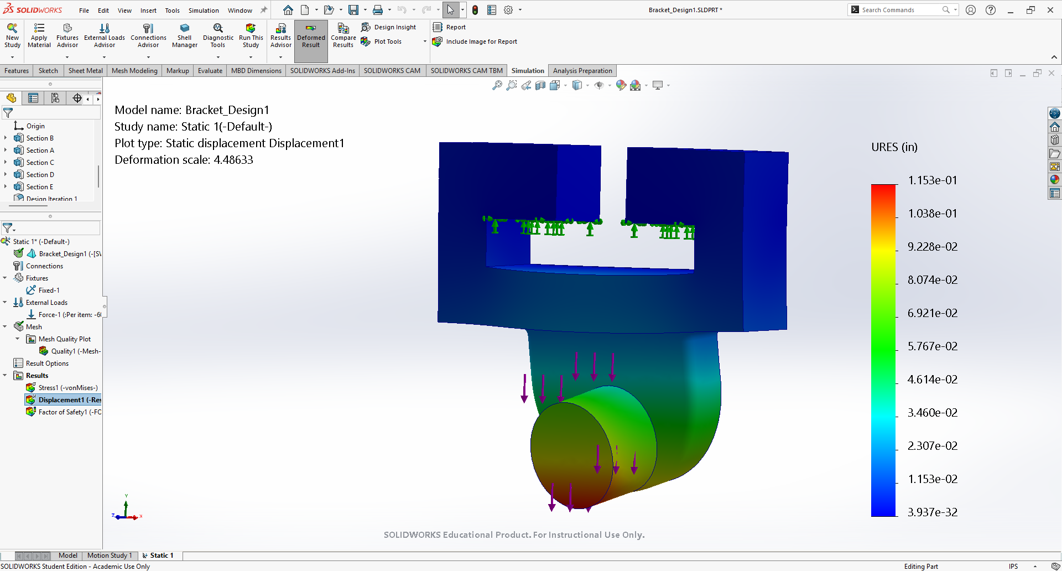Collapse the External Loads folder

5,303
